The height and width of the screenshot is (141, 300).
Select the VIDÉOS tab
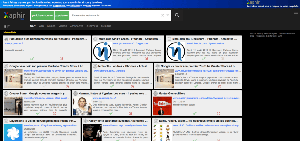[63, 26]
